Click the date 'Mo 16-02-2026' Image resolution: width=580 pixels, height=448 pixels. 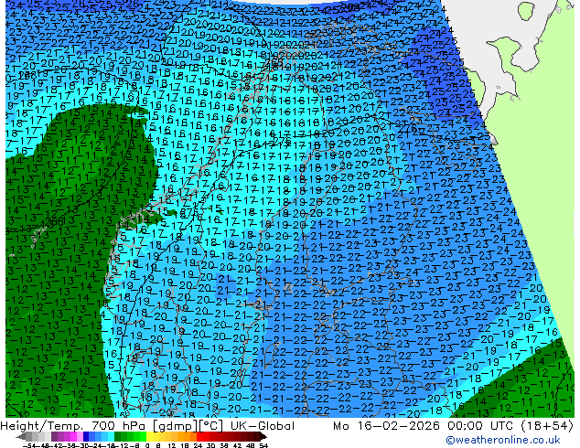tap(386, 426)
